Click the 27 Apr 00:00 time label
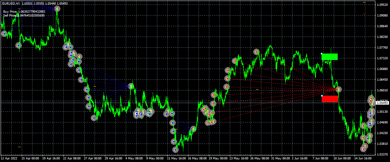Image resolution: width=390 pixels, height=162 pixels. pos(93,159)
